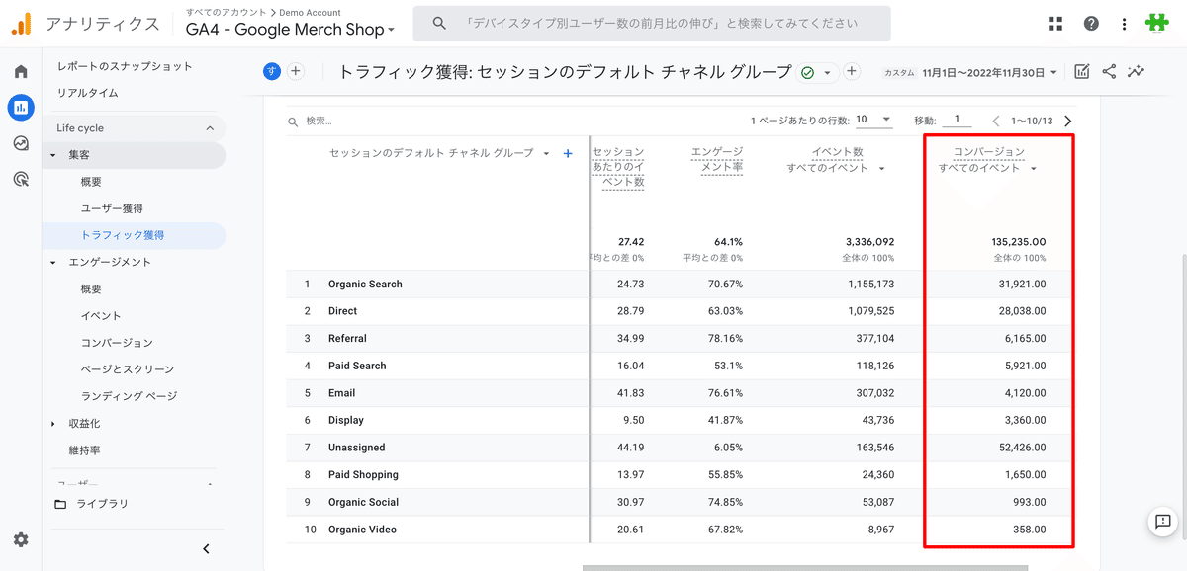1187x571 pixels.
Task: Open the Insights sparkline icon
Action: [x=1136, y=71]
